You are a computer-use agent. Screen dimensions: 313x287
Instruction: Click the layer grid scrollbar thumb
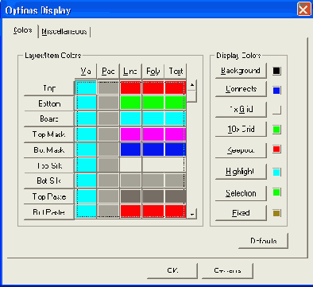point(192,96)
